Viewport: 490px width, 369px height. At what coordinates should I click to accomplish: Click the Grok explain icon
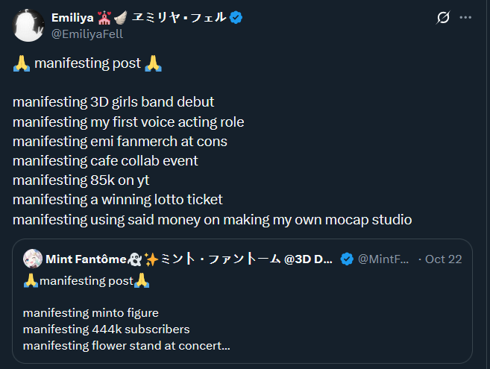[443, 17]
